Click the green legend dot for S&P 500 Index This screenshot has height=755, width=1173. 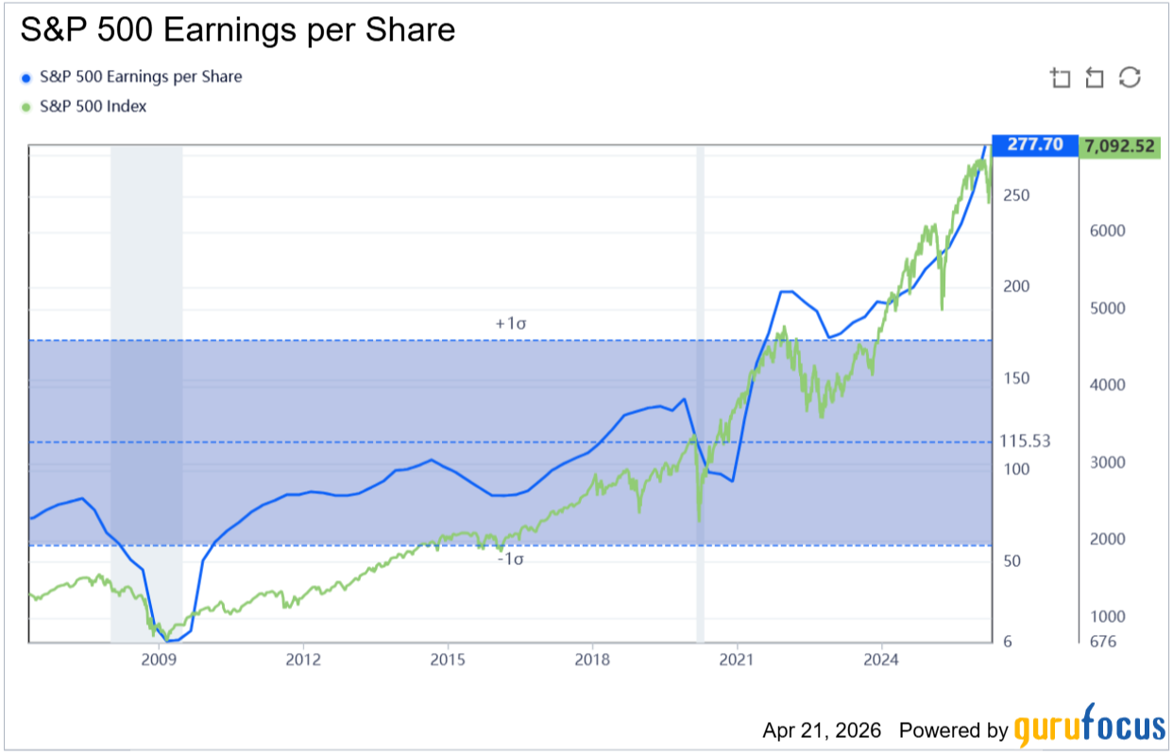point(25,107)
